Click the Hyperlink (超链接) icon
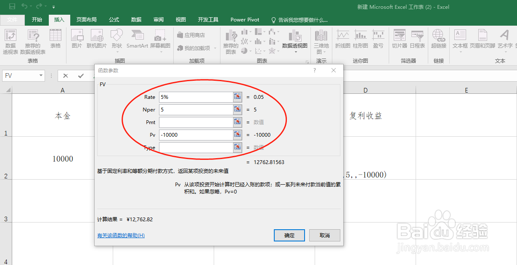The height and width of the screenshot is (265, 517). (x=439, y=39)
